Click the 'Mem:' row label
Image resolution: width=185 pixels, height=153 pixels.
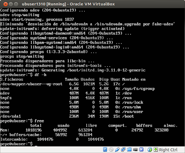tap(5, 130)
